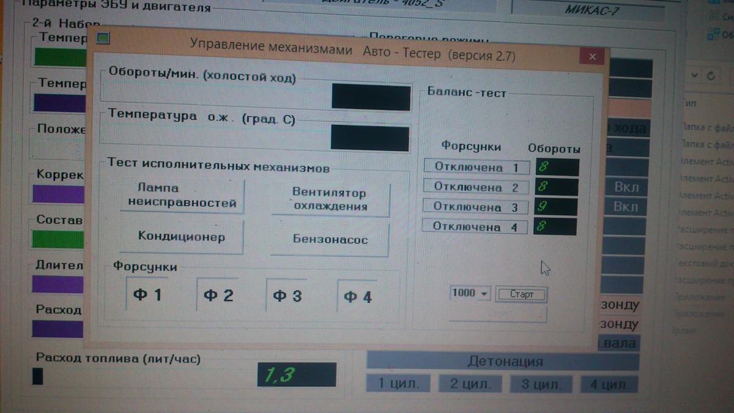734x413 pixels.
Task: Expand the Explorer address bar dropdown chevron
Action: (694, 76)
